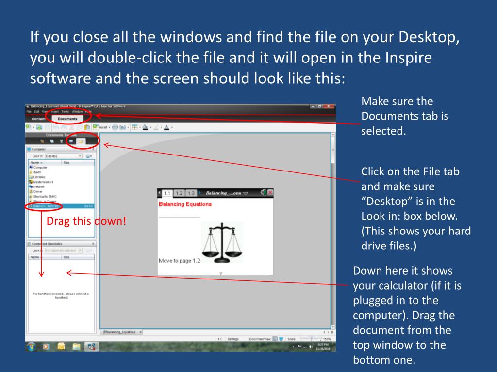Expand the screen capture dropdown arrow

coord(128,127)
